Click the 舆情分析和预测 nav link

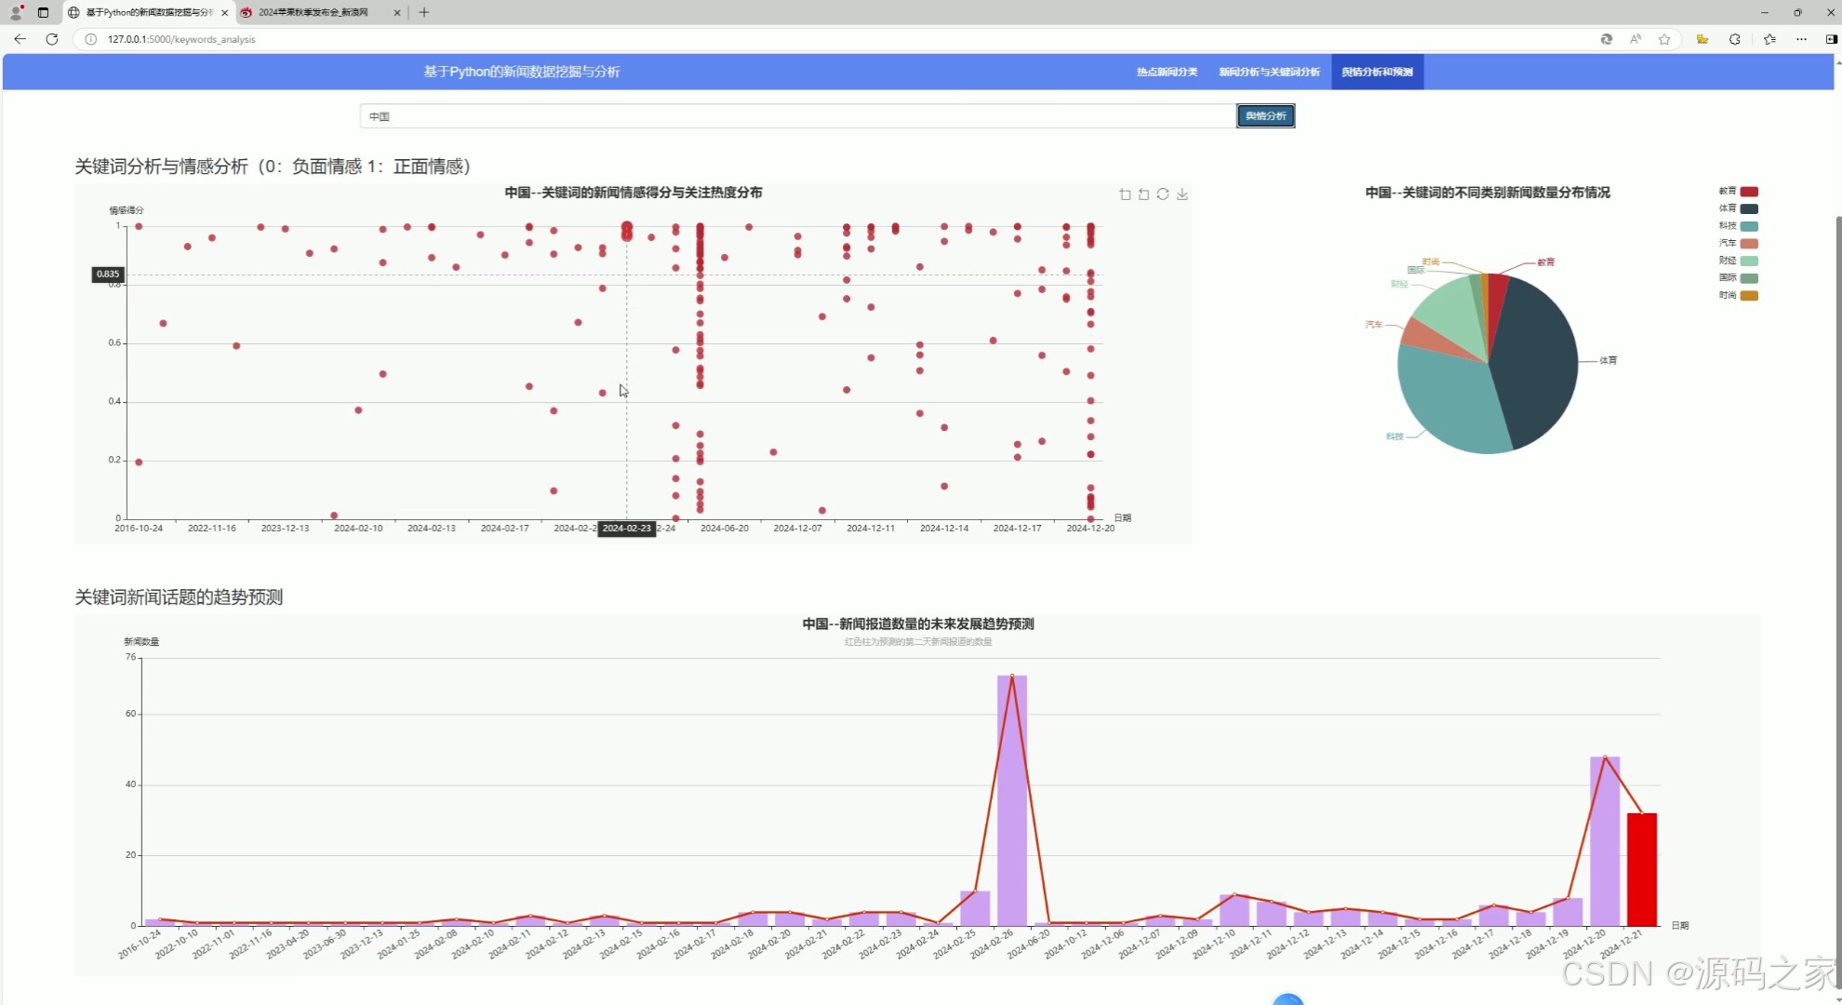1377,72
